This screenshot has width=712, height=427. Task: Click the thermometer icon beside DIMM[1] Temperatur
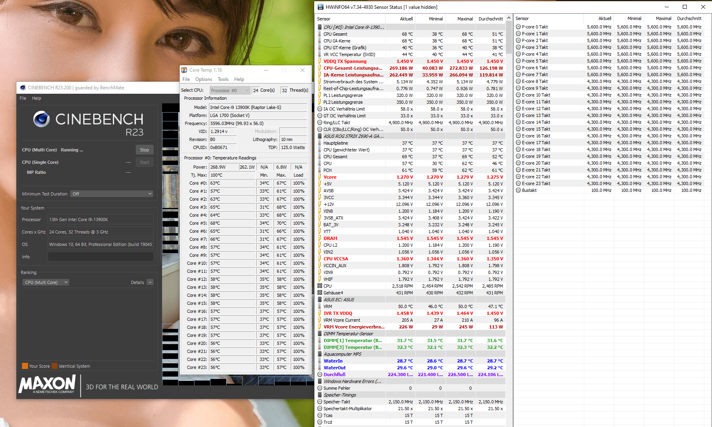point(320,340)
